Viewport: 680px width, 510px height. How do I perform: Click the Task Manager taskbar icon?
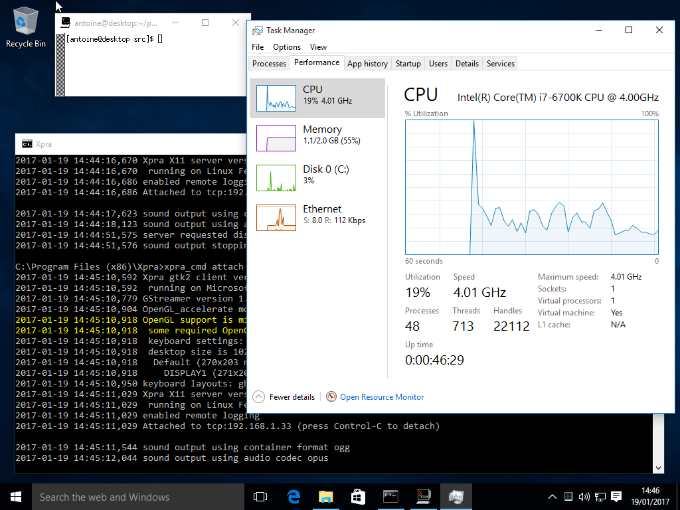(456, 497)
